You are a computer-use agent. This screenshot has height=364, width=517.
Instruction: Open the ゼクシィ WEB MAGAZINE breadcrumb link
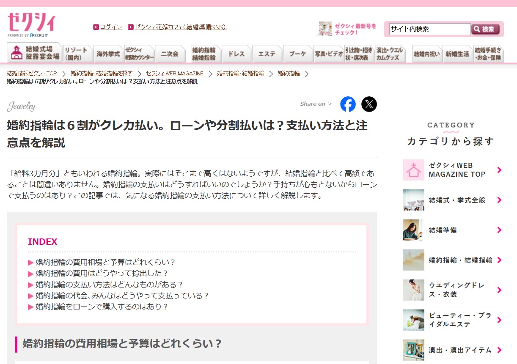(x=175, y=74)
